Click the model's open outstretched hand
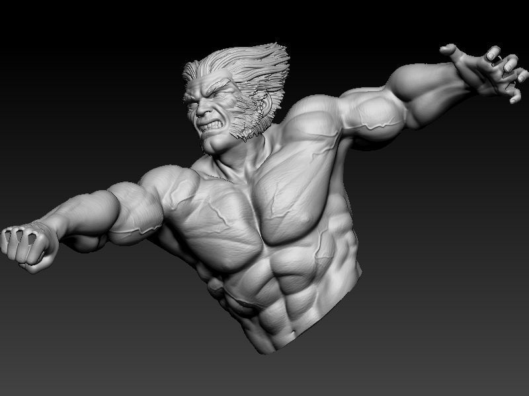Viewport: 529px width, 396px height. coord(486,73)
